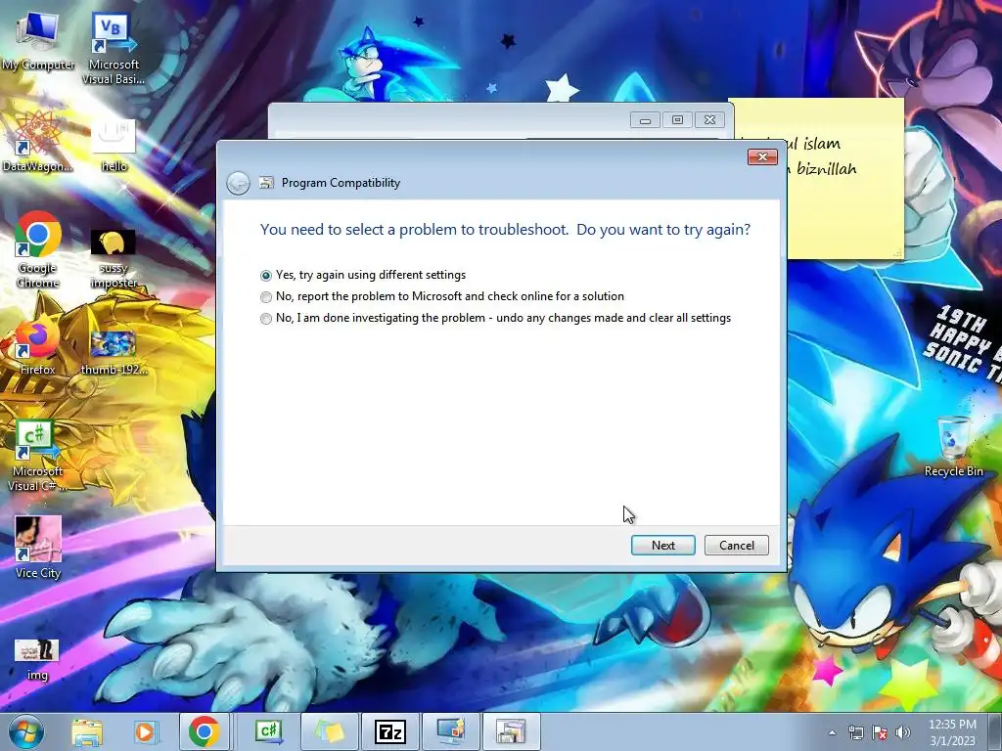
Task: Click the Next button
Action: pos(663,546)
